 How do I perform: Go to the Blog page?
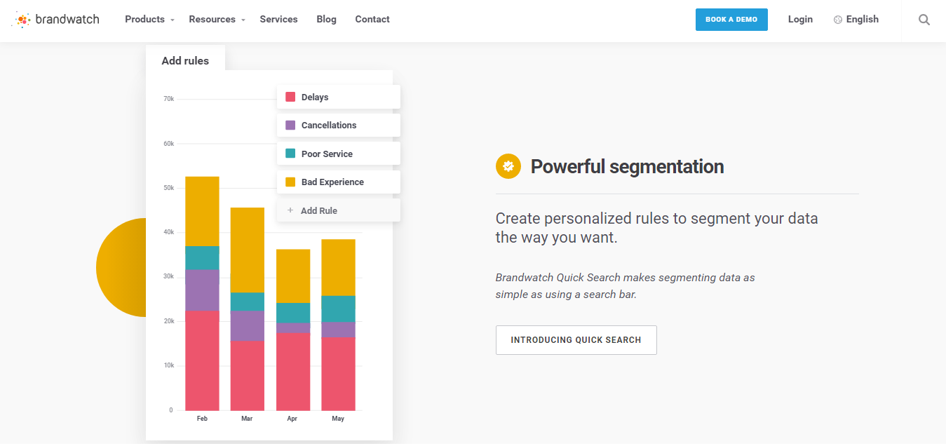point(326,20)
